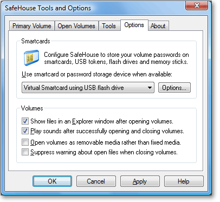220x202 pixels.
Task: Click the Cancel button
Action: [96, 181]
